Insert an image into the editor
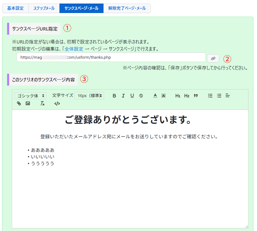This screenshot has width=257, height=231. [28, 103]
